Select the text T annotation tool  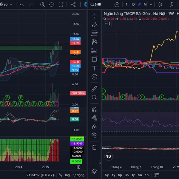point(94,68)
